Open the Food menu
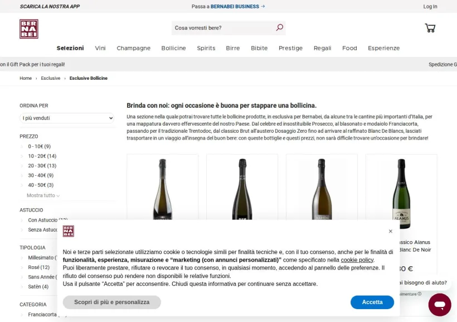457x322 pixels. [x=349, y=48]
